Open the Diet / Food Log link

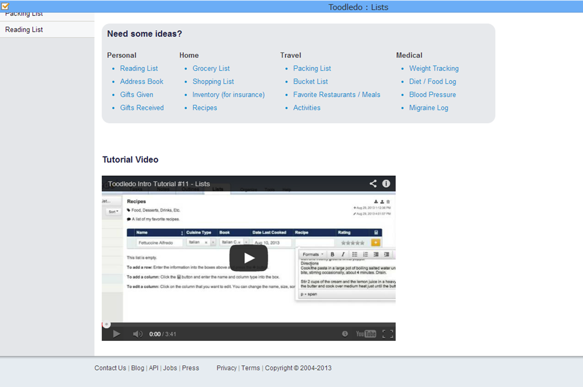click(433, 81)
